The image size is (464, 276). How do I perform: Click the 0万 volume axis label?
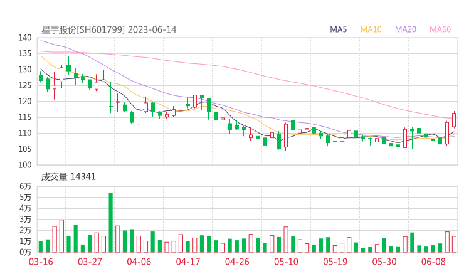[x=25, y=252]
